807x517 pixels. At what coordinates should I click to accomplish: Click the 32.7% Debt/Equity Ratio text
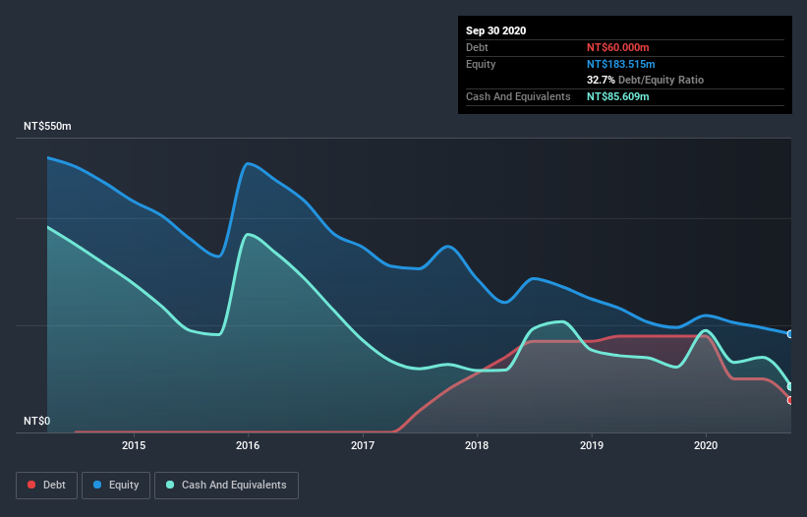click(646, 80)
